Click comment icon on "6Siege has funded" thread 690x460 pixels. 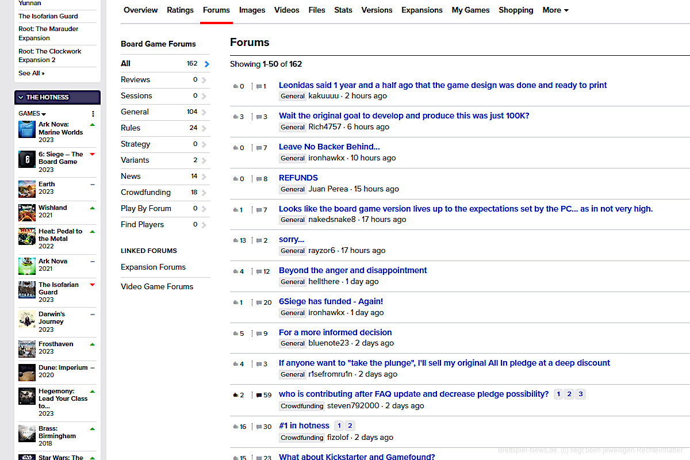pos(259,302)
